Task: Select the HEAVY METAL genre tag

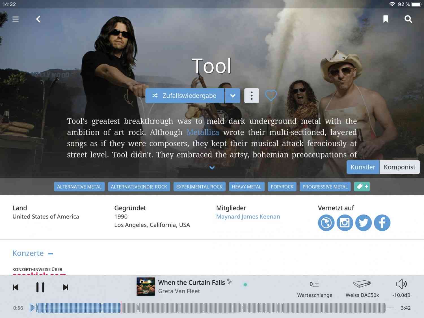Action: (x=246, y=187)
